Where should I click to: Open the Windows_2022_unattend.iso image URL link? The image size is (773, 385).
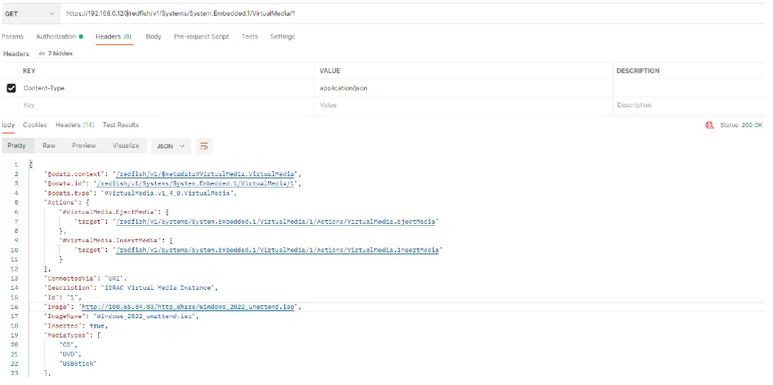189,307
